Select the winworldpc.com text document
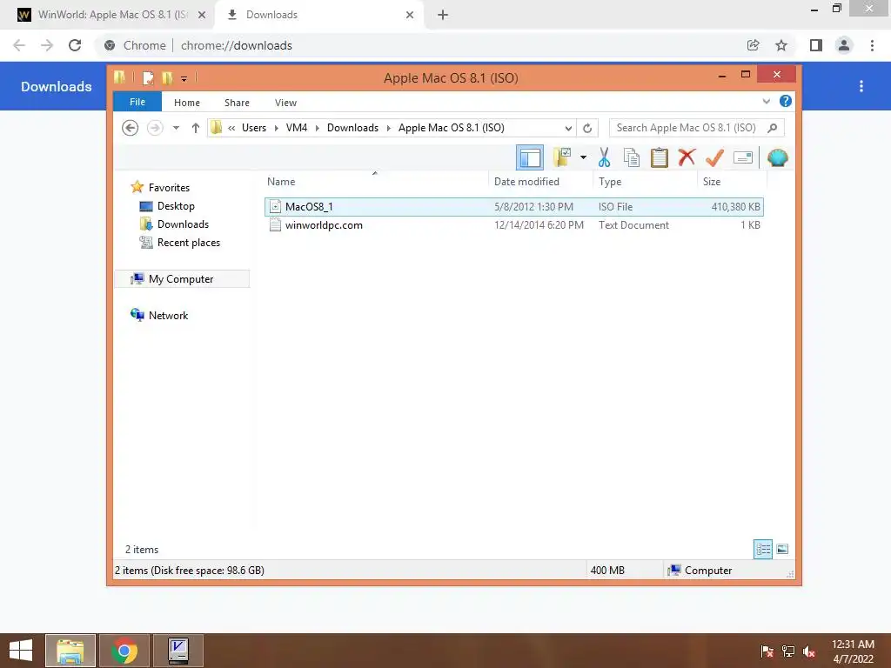 click(513, 225)
